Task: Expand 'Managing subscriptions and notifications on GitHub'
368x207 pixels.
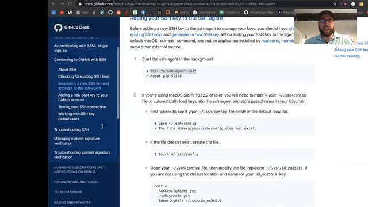Action: [79, 170]
